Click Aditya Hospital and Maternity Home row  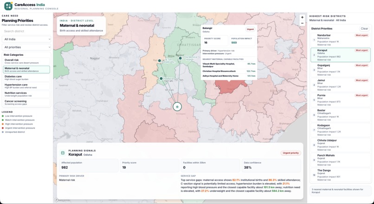pos(229,76)
